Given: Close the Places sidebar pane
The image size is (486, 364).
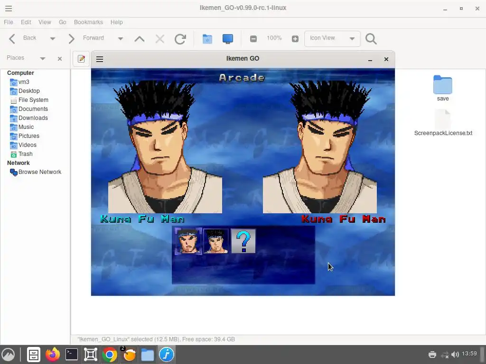Looking at the screenshot, I should [x=60, y=58].
